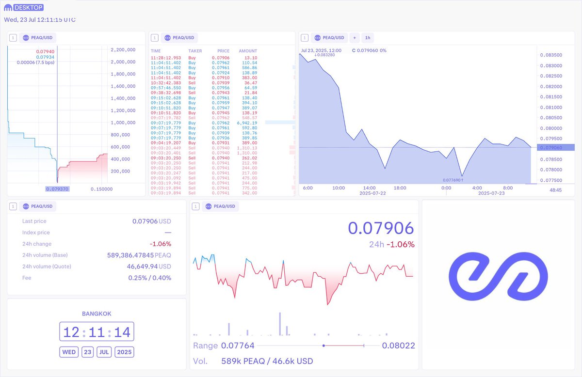This screenshot has height=377, width=582.
Task: Click the tallest volume bar in mini chart
Action: pyautogui.click(x=280, y=324)
